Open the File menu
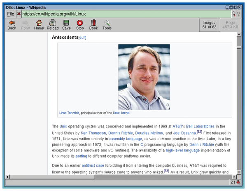The height and width of the screenshot is (191, 247). click(x=11, y=14)
